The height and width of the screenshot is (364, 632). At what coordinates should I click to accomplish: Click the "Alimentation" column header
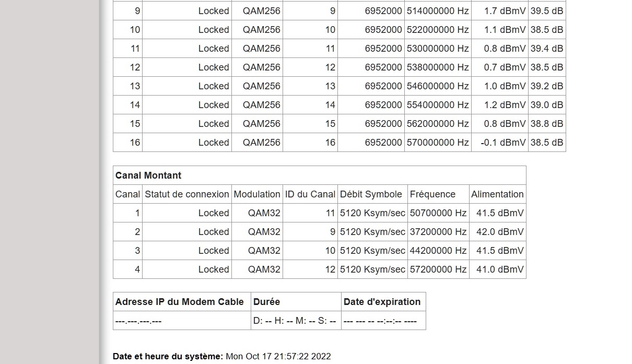tap(497, 194)
